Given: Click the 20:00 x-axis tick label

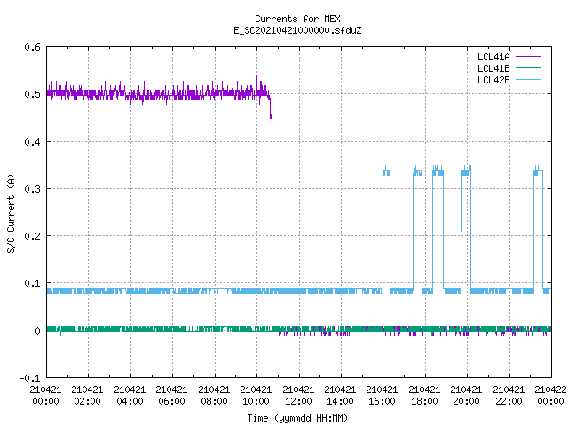Looking at the screenshot, I should (x=466, y=401).
